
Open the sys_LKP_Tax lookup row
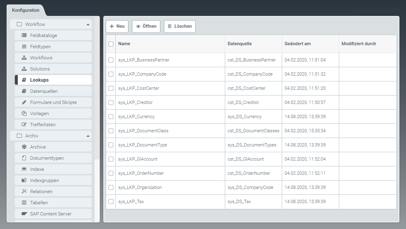pos(131,202)
